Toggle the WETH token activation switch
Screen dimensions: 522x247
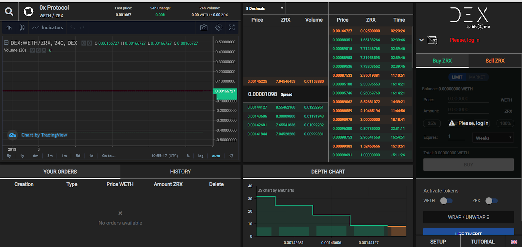pyautogui.click(x=446, y=201)
